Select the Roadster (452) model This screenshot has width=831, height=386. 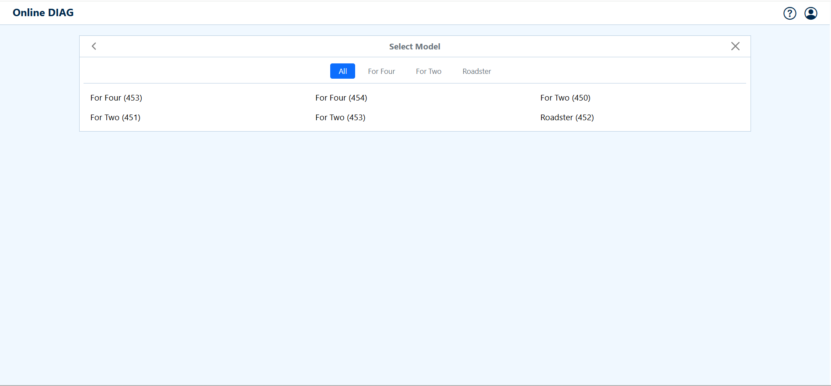coord(567,118)
